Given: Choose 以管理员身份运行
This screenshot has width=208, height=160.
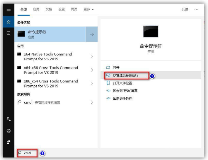Looking at the screenshot, I should pyautogui.click(x=151, y=75).
